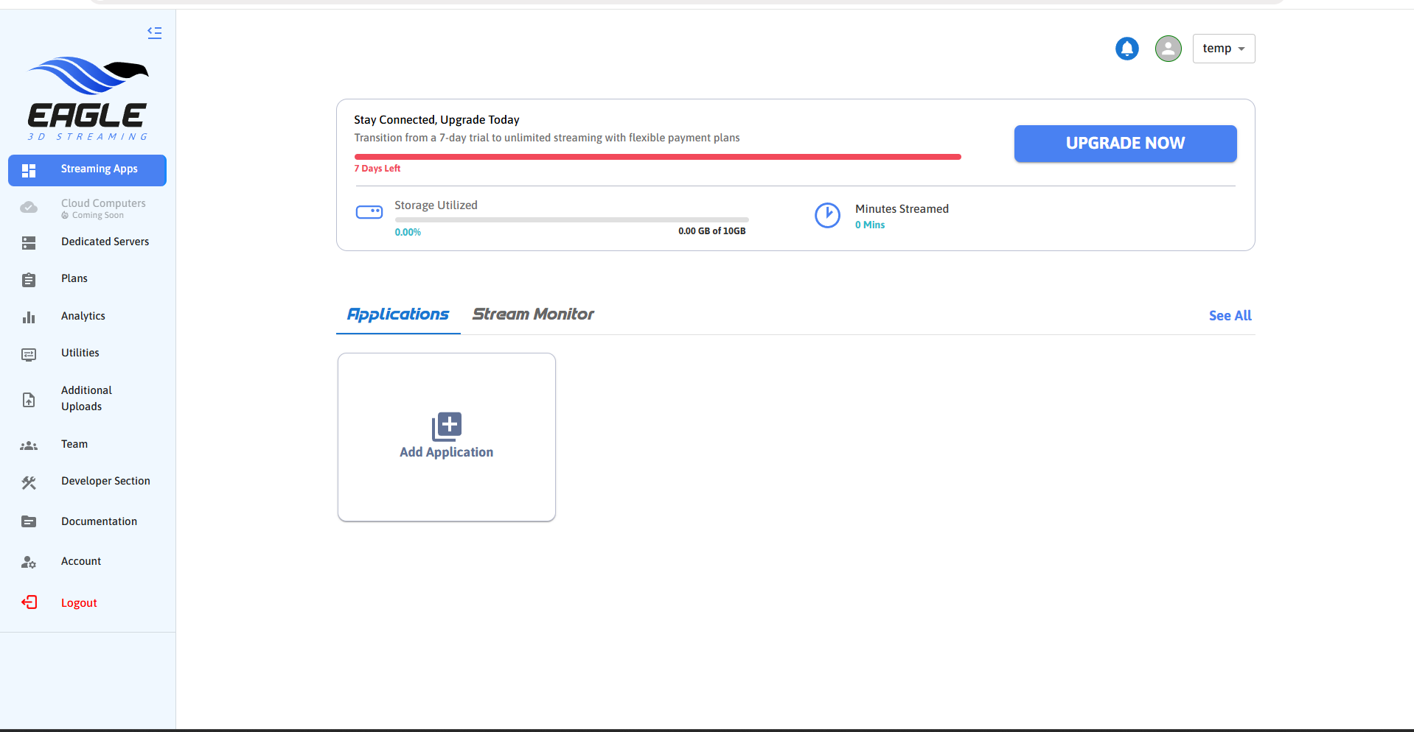1414x732 pixels.
Task: Open Account settings in the sidebar
Action: (81, 561)
